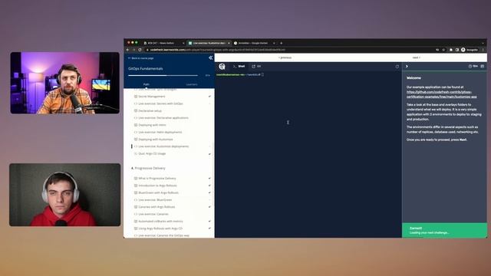491x276 pixels.
Task: Collapse the course sidebar with double-chevron icon
Action: (x=210, y=58)
